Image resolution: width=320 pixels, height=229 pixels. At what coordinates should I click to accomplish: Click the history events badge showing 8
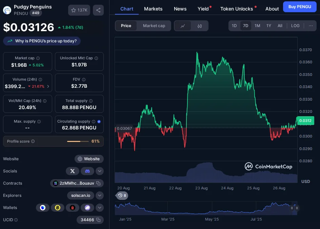(x=122, y=195)
